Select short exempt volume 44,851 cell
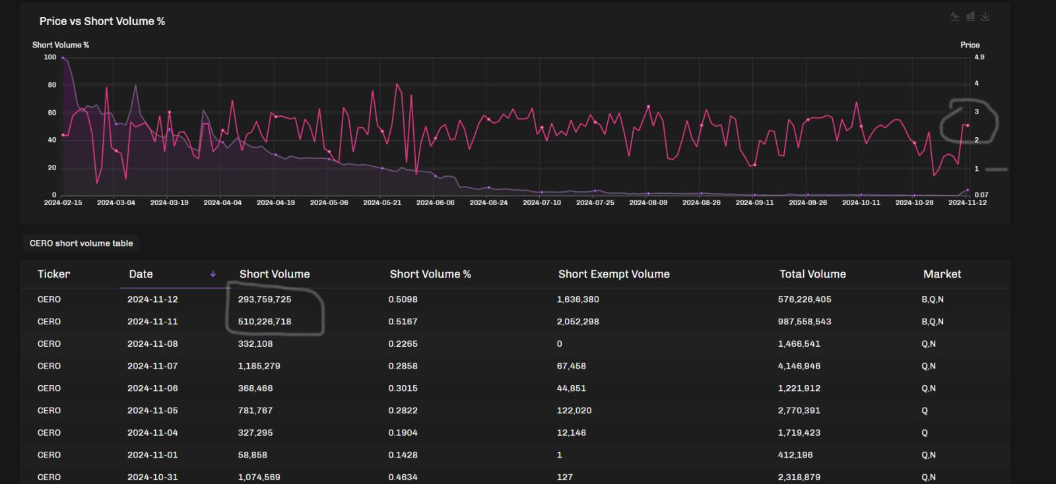 click(x=572, y=388)
